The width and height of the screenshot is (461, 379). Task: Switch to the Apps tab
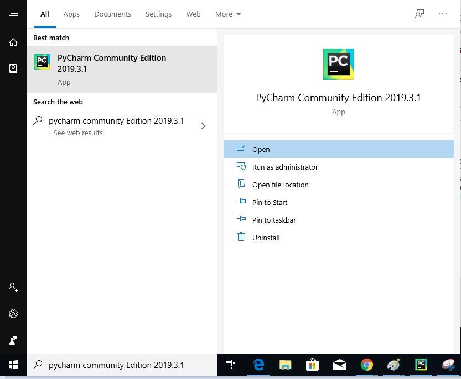click(71, 14)
